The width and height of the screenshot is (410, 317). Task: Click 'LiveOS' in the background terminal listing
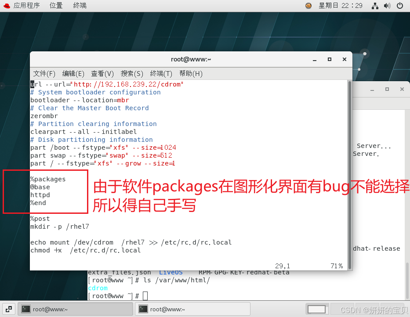[171, 273]
